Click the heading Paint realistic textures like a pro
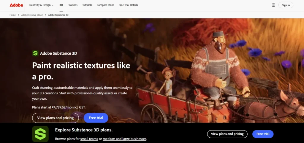This screenshot has width=304, height=143. 81,71
